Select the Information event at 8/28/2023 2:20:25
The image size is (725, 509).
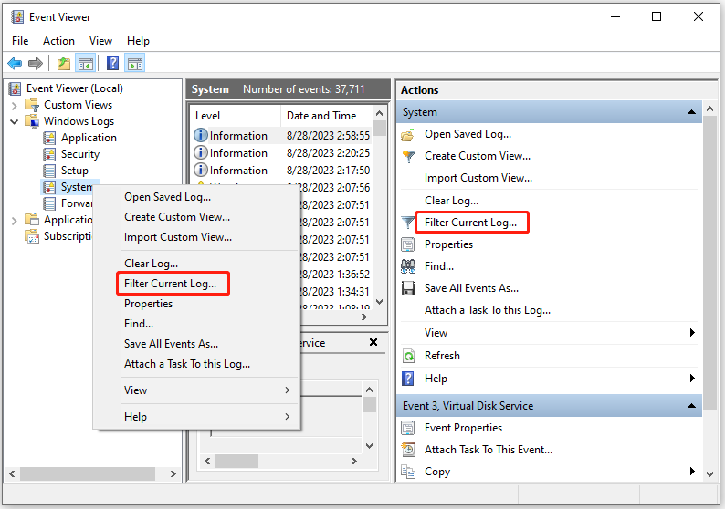[281, 153]
